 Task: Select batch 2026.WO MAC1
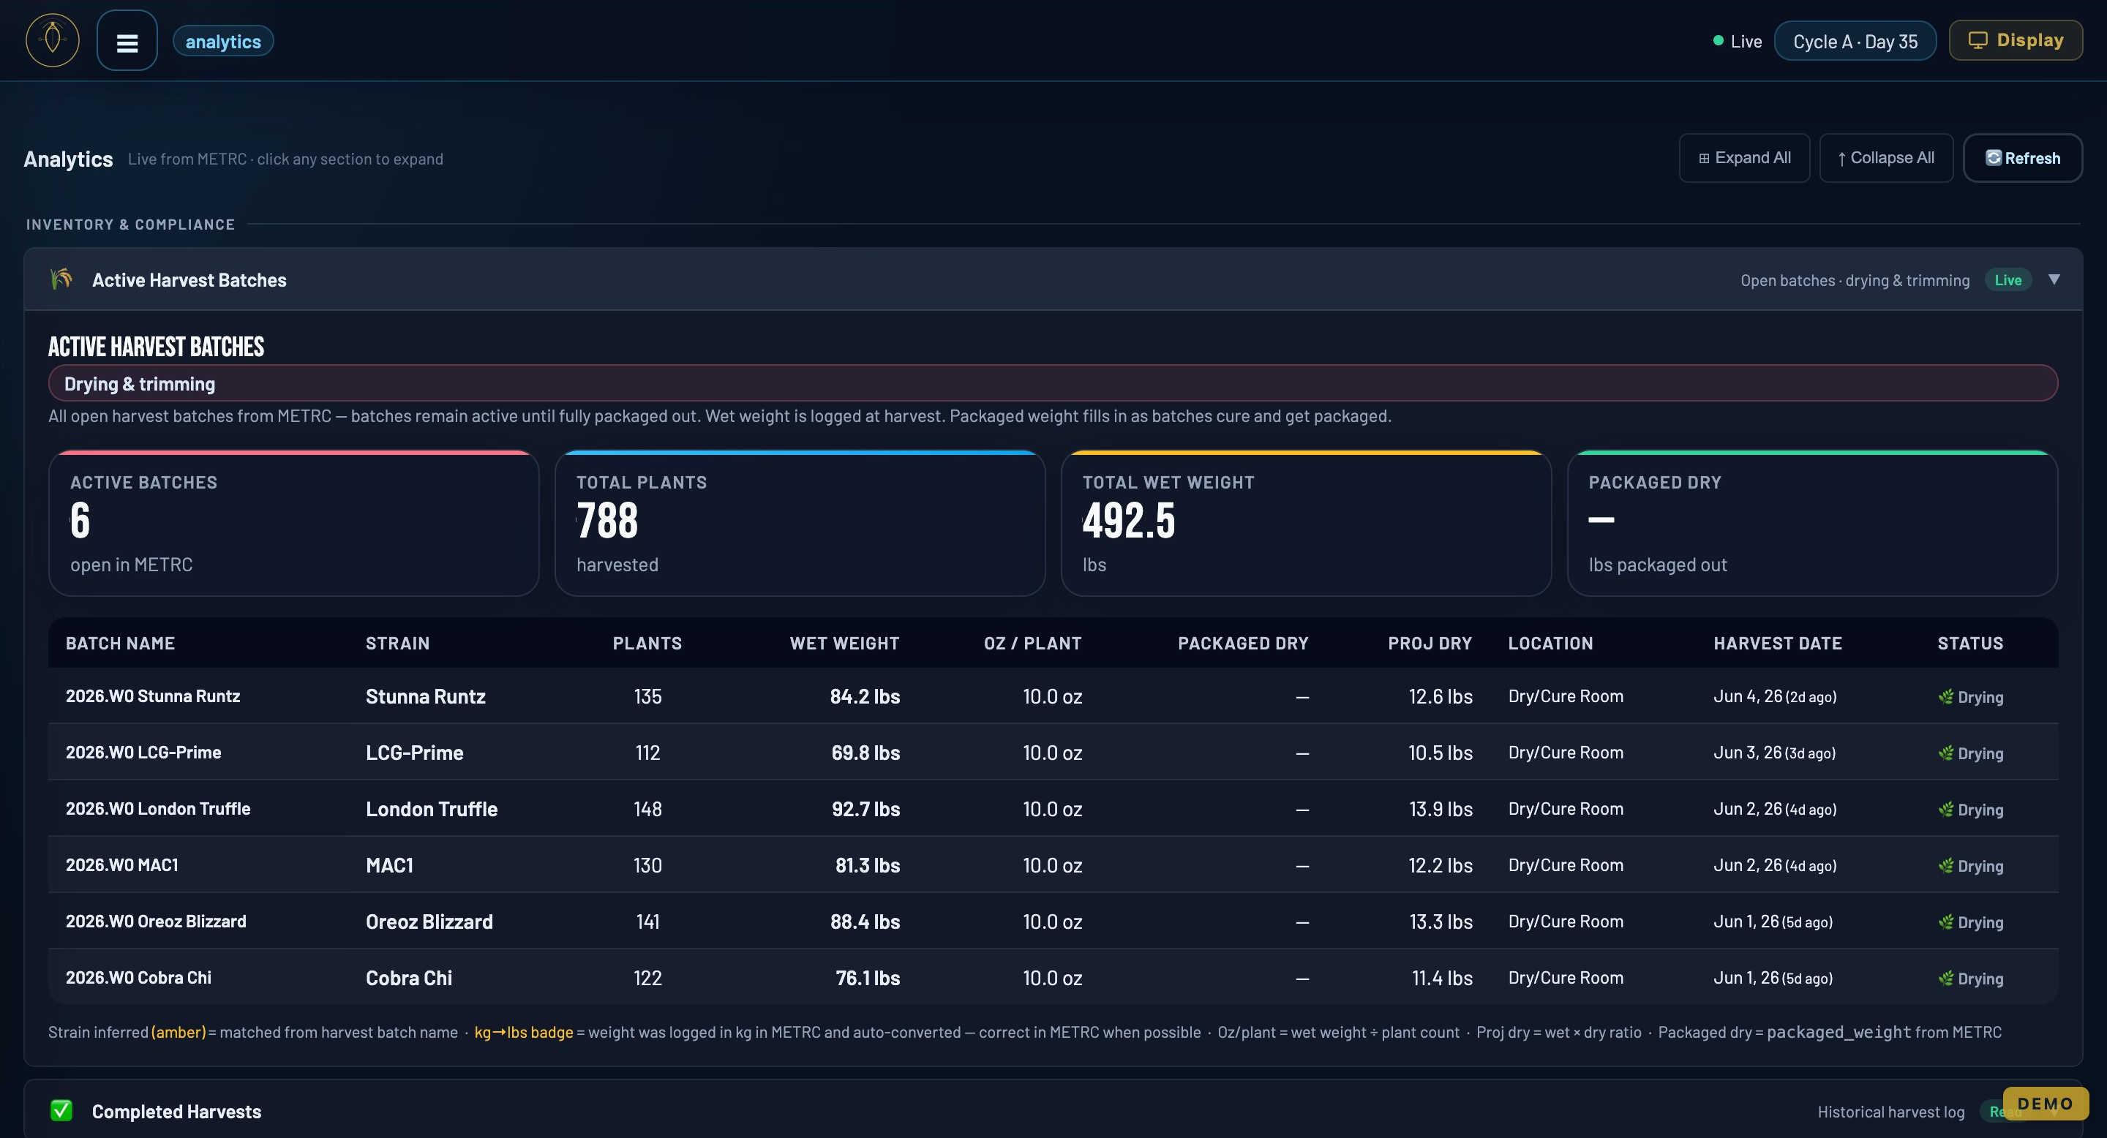[122, 865]
